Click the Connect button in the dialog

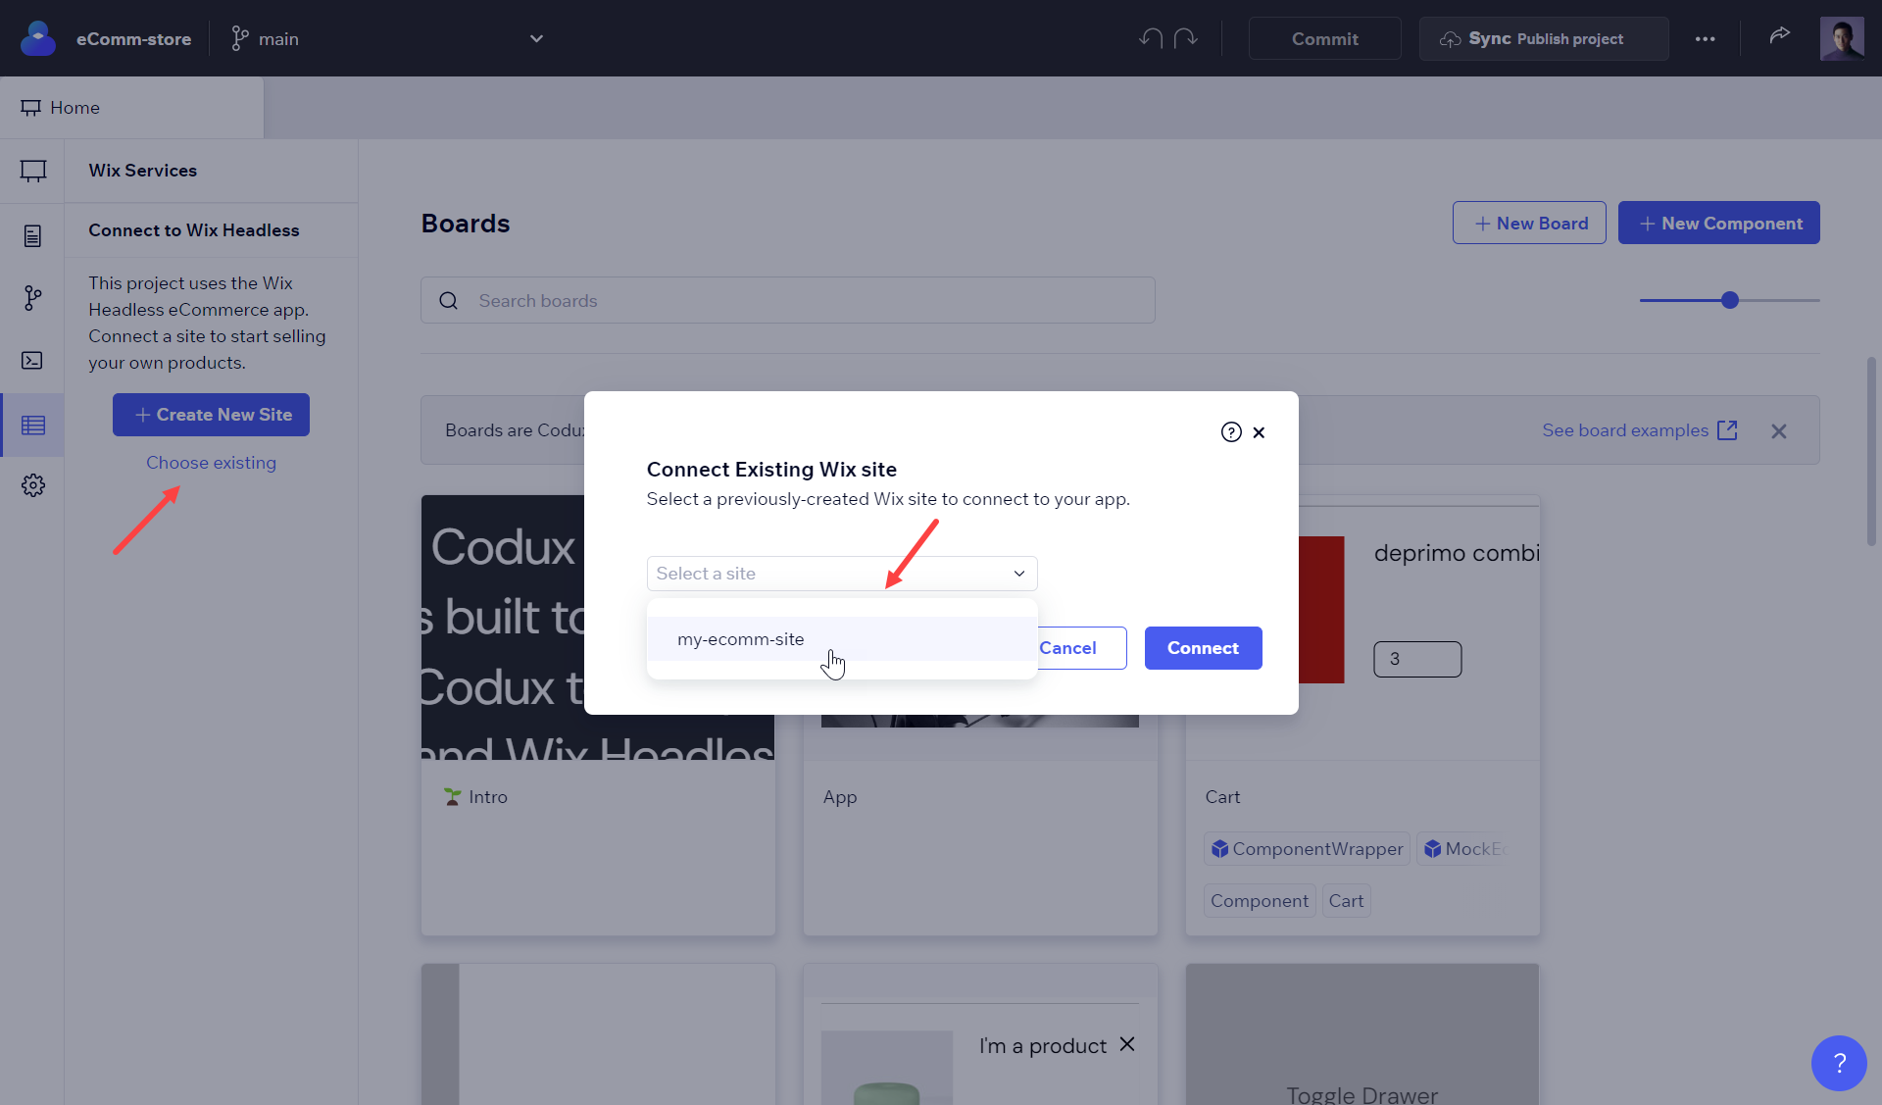[x=1203, y=648]
